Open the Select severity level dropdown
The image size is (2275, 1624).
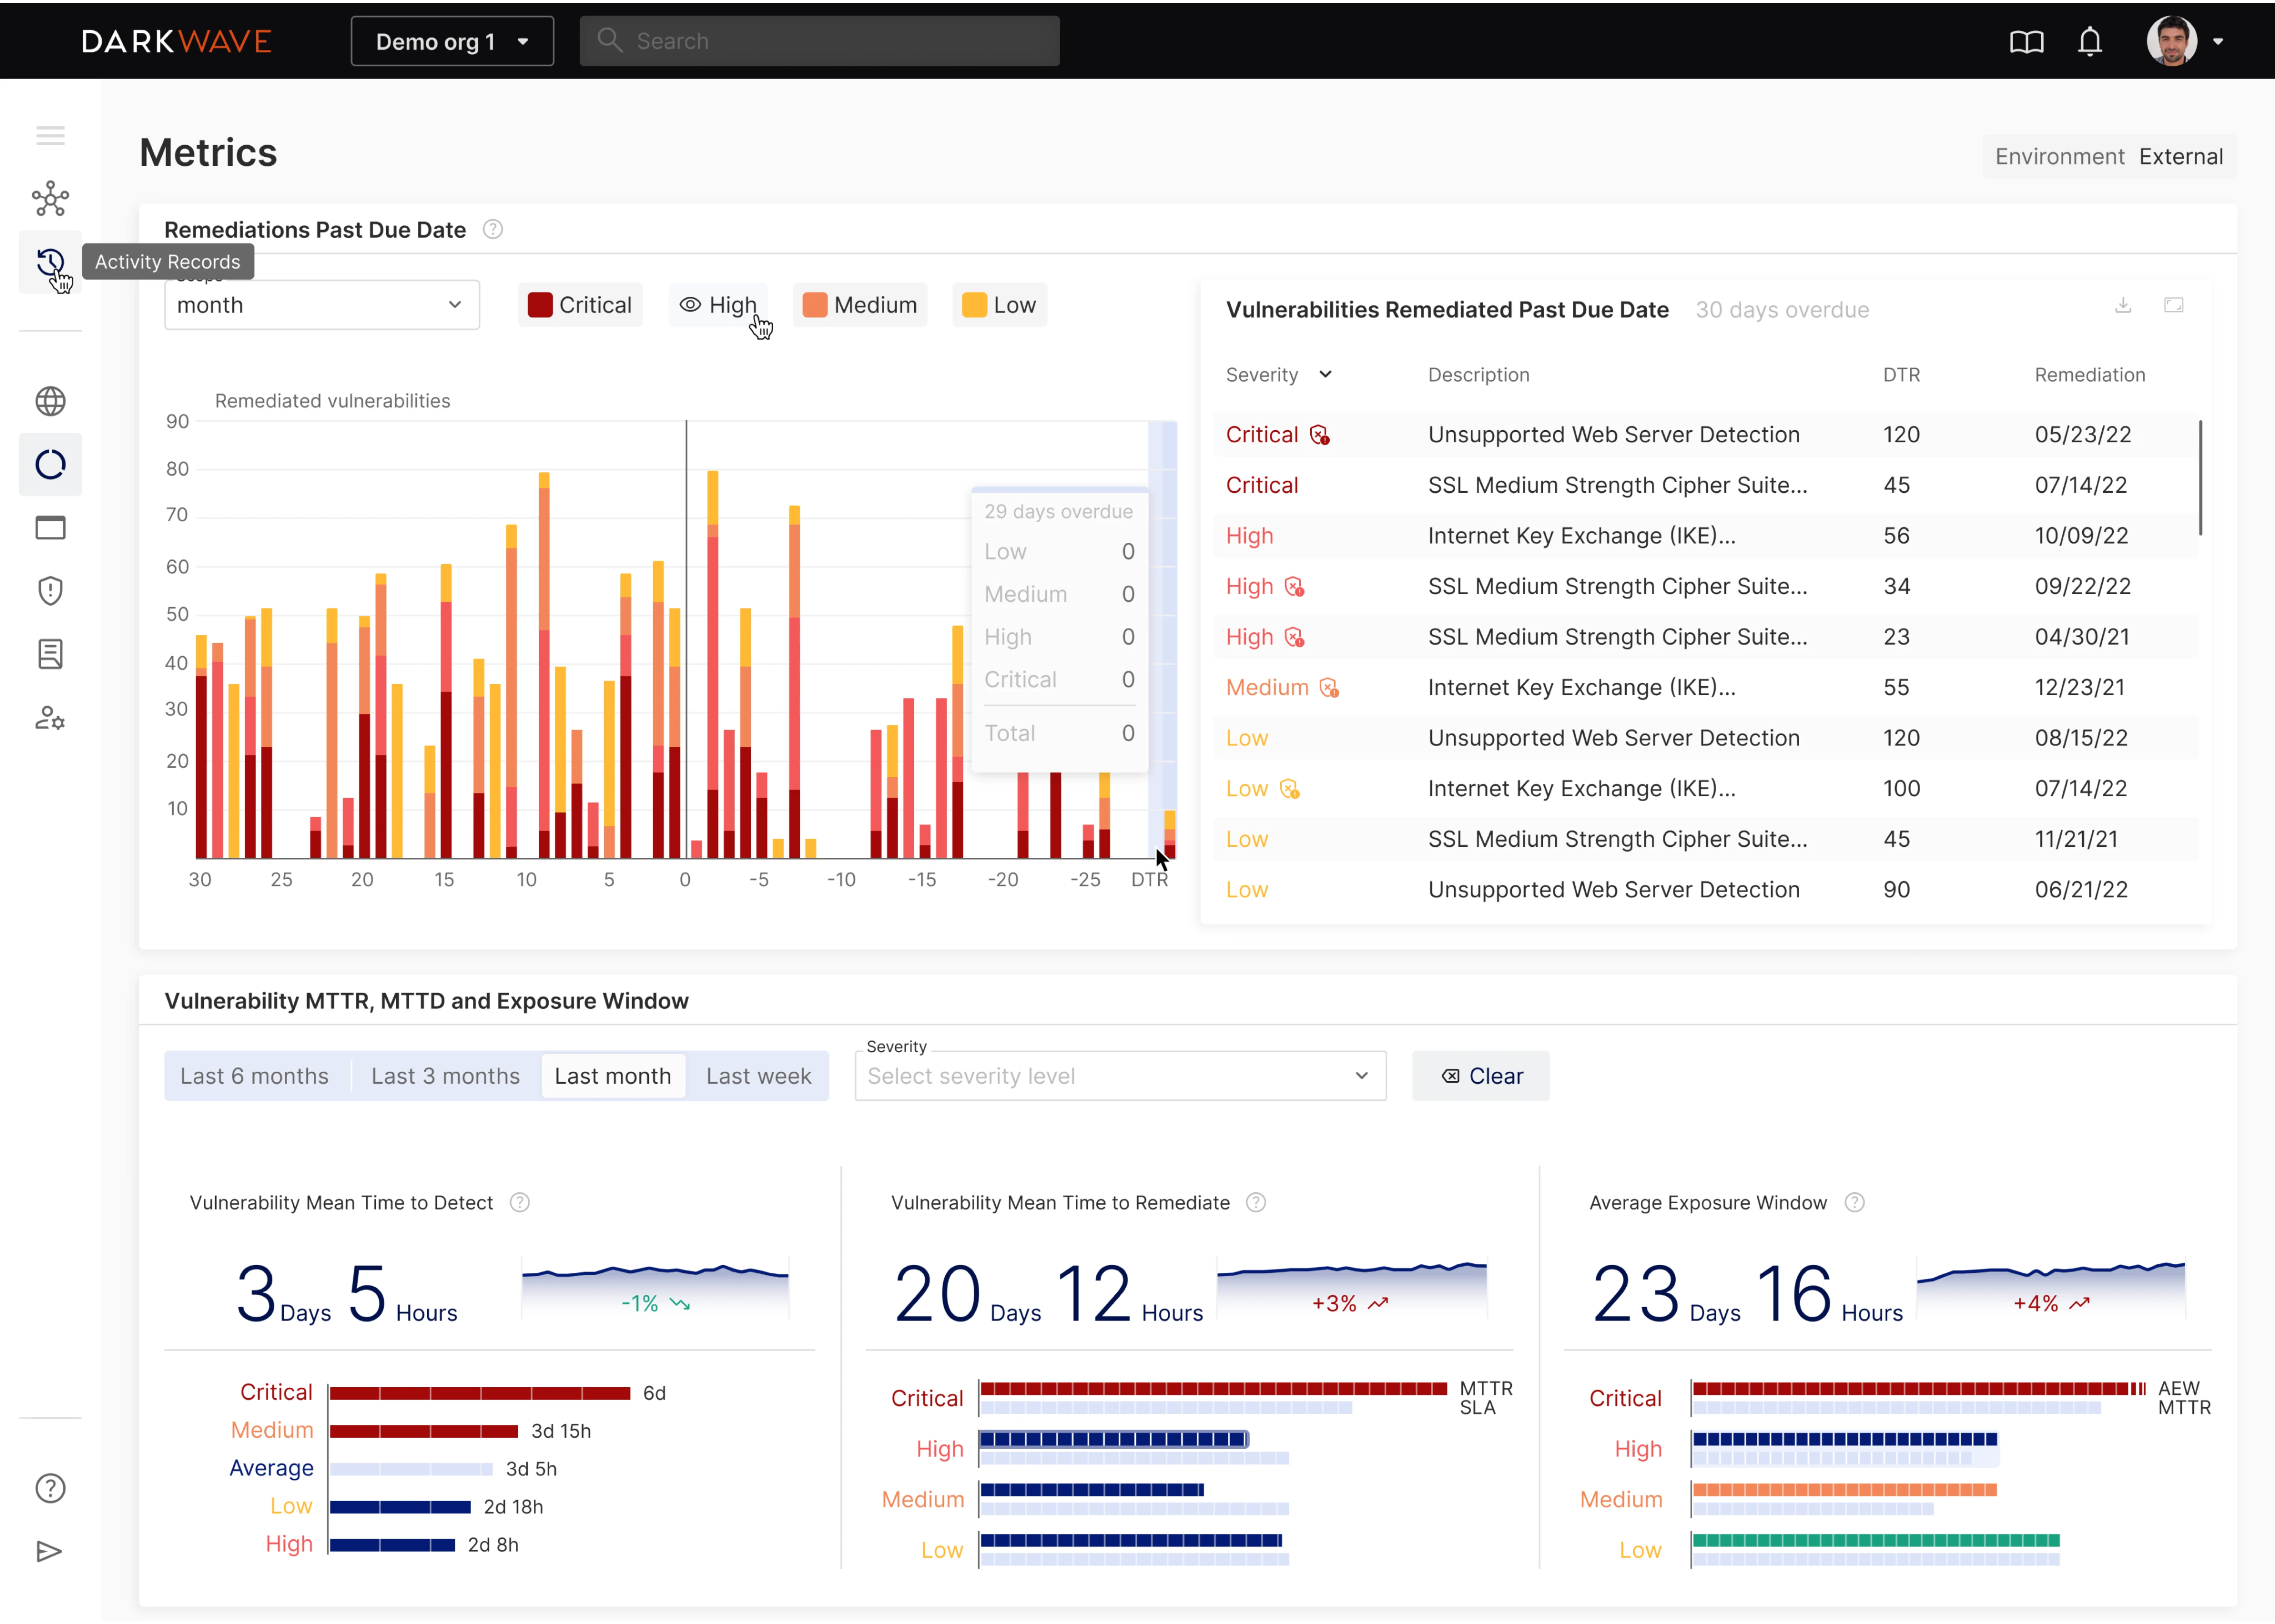click(x=1119, y=1076)
